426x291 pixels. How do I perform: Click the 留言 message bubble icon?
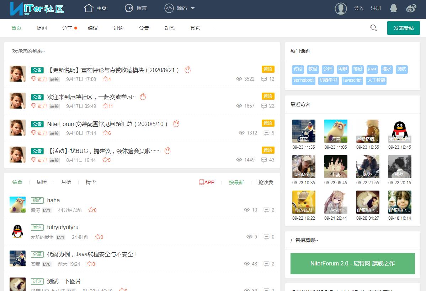pos(128,8)
